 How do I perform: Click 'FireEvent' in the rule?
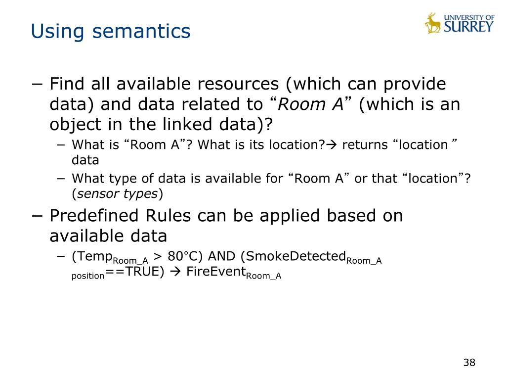pos(216,272)
